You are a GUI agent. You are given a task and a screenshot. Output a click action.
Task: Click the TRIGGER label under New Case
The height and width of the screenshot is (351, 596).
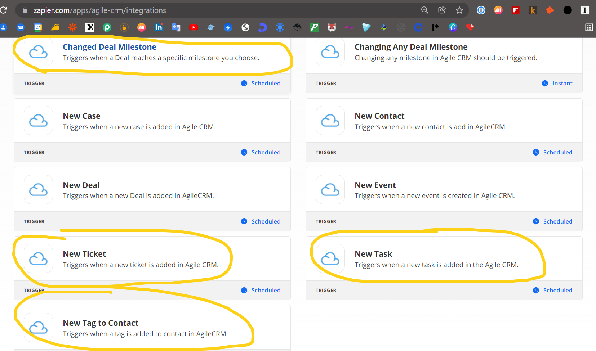[x=34, y=152]
